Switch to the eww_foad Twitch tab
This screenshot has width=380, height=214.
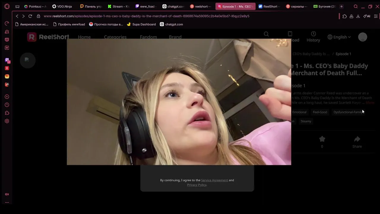click(146, 6)
